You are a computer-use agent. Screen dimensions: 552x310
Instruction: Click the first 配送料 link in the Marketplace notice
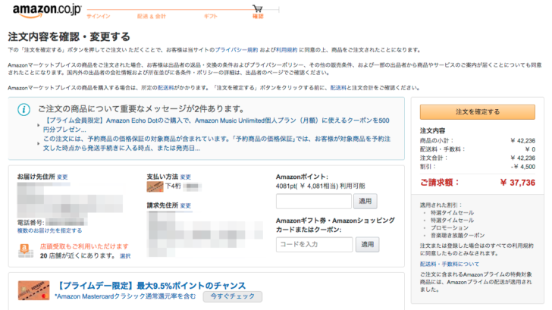[165, 88]
